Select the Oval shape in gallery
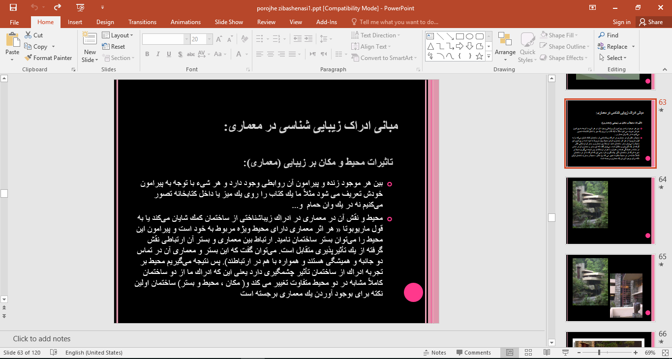 (469, 36)
